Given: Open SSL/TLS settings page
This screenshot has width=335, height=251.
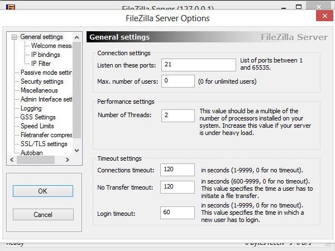Looking at the screenshot, I should click(44, 144).
